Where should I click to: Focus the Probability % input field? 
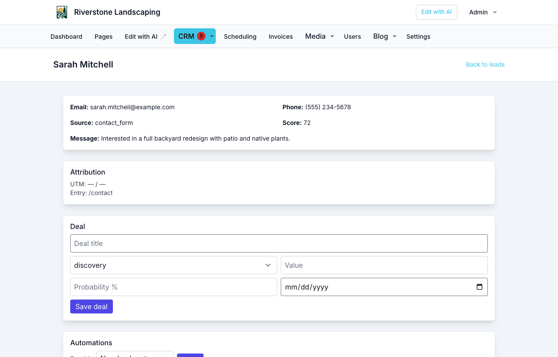pos(174,287)
